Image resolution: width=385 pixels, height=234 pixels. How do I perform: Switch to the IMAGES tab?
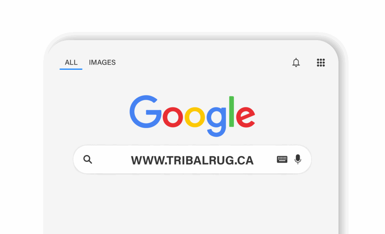pyautogui.click(x=102, y=63)
